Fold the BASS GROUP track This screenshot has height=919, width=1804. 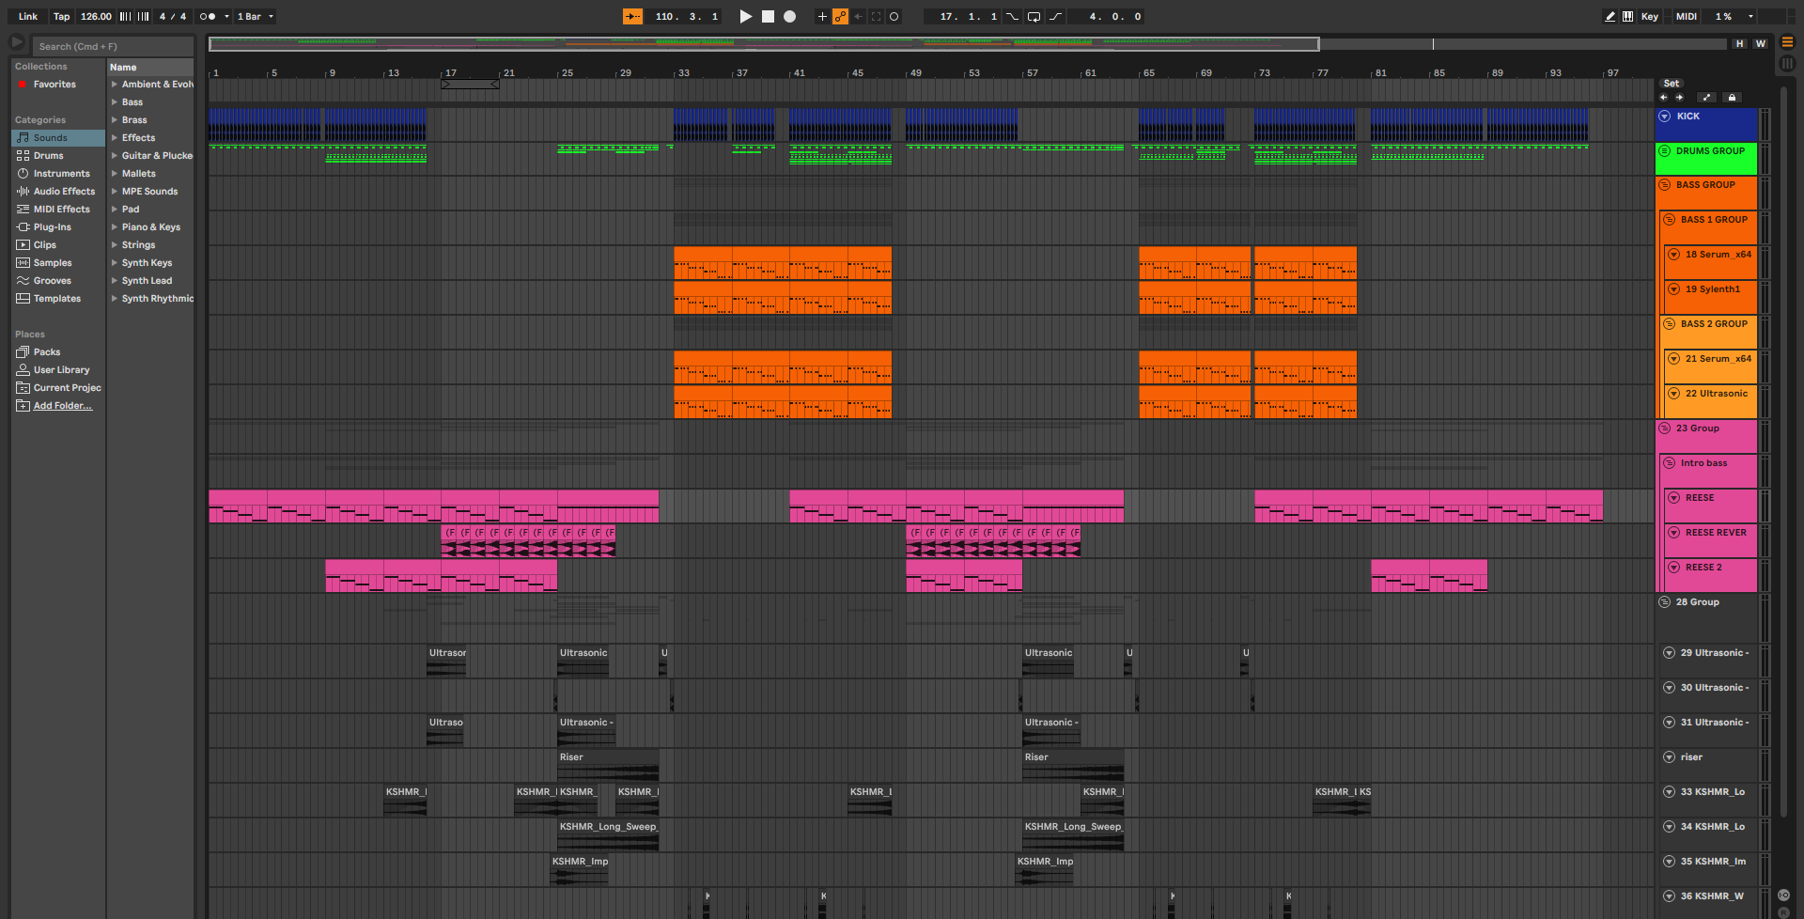click(1665, 185)
